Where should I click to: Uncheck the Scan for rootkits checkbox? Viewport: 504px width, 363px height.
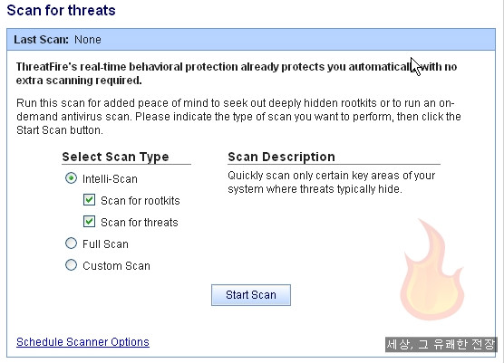pos(89,200)
